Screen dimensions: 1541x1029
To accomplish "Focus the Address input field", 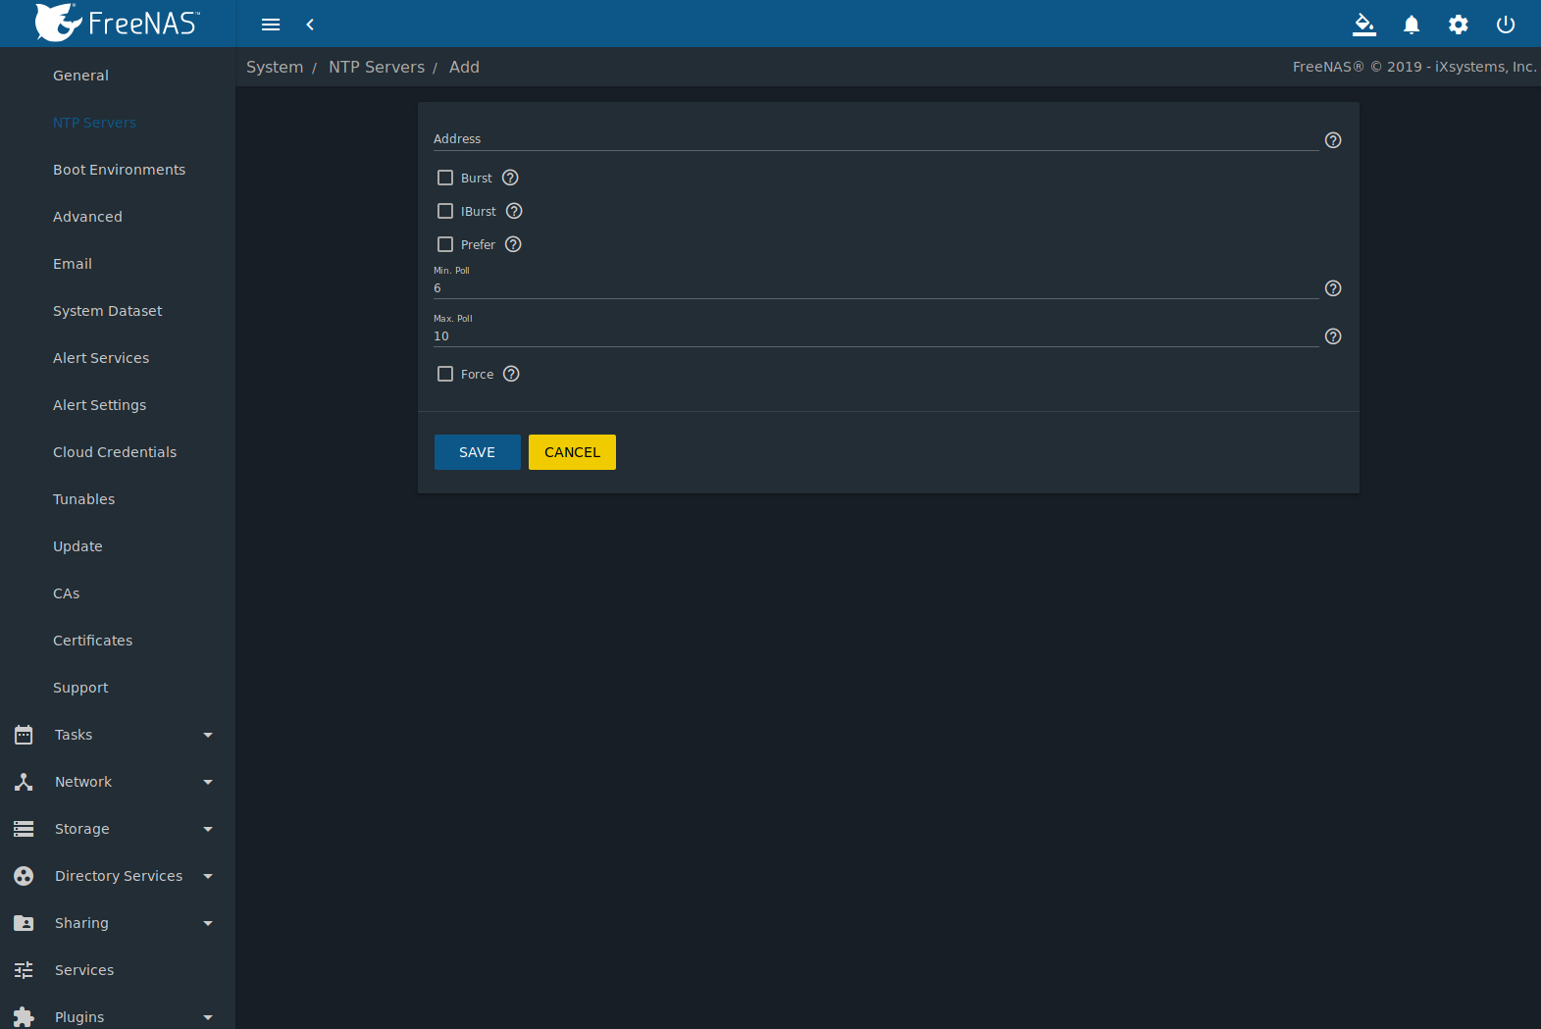I will click(x=876, y=139).
